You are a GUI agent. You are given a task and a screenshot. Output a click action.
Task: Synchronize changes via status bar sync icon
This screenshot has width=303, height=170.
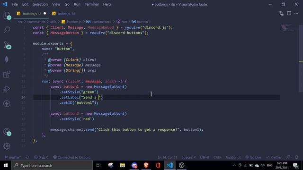(x=27, y=157)
